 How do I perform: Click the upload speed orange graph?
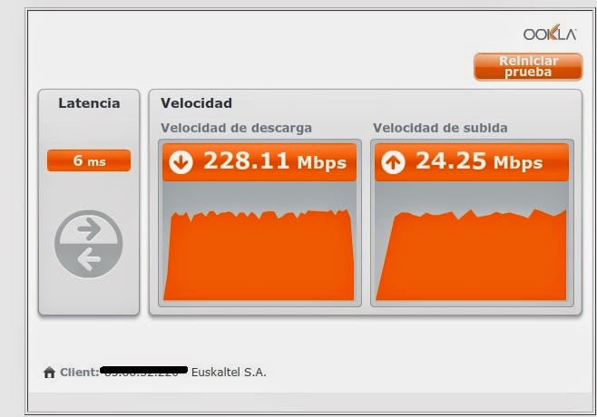click(472, 255)
